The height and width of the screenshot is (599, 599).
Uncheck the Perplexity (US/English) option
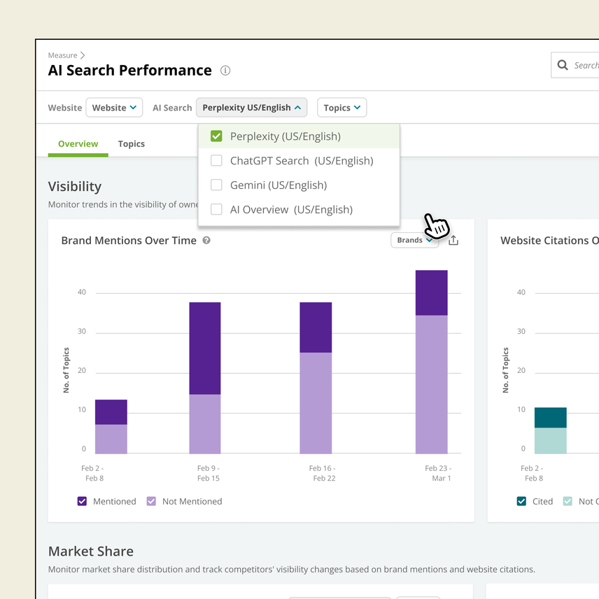coord(216,136)
